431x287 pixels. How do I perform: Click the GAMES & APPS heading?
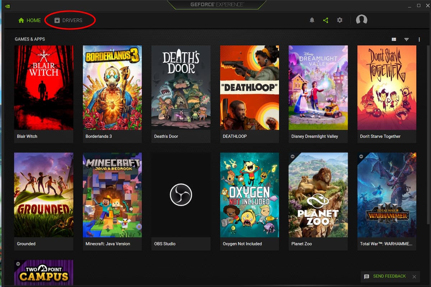point(30,39)
